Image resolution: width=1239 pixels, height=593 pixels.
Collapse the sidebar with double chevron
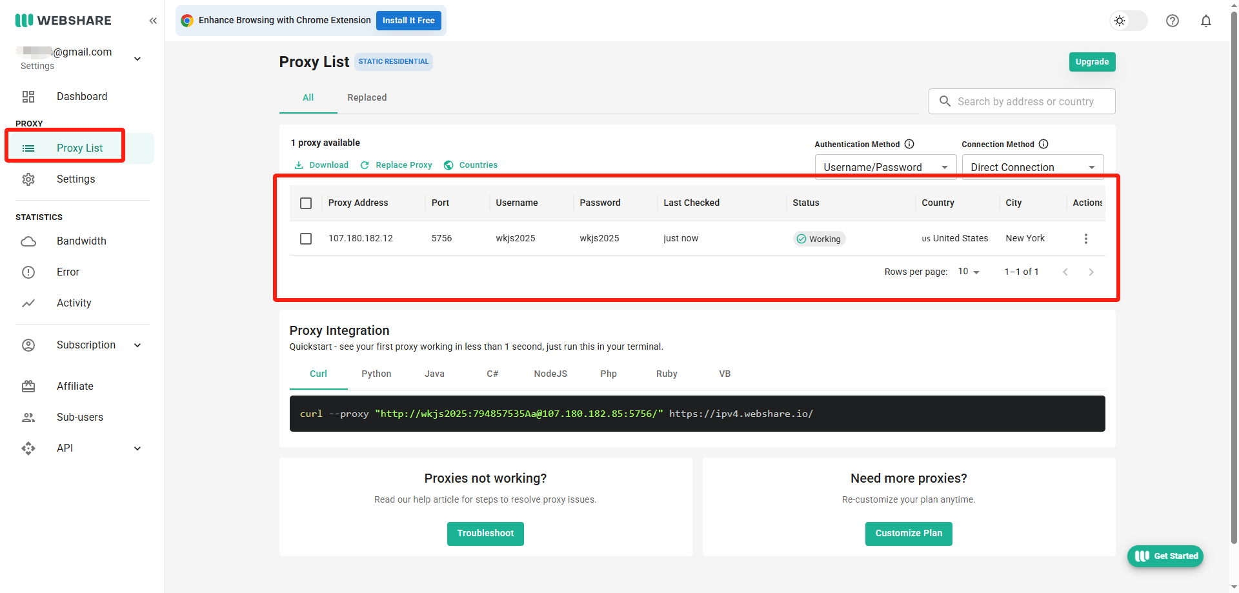tap(153, 21)
